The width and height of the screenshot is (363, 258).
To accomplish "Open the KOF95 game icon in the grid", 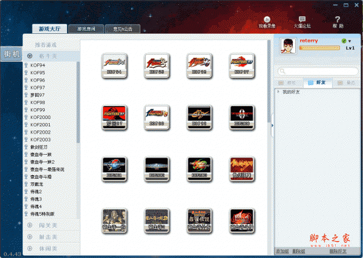I will 157,66.
